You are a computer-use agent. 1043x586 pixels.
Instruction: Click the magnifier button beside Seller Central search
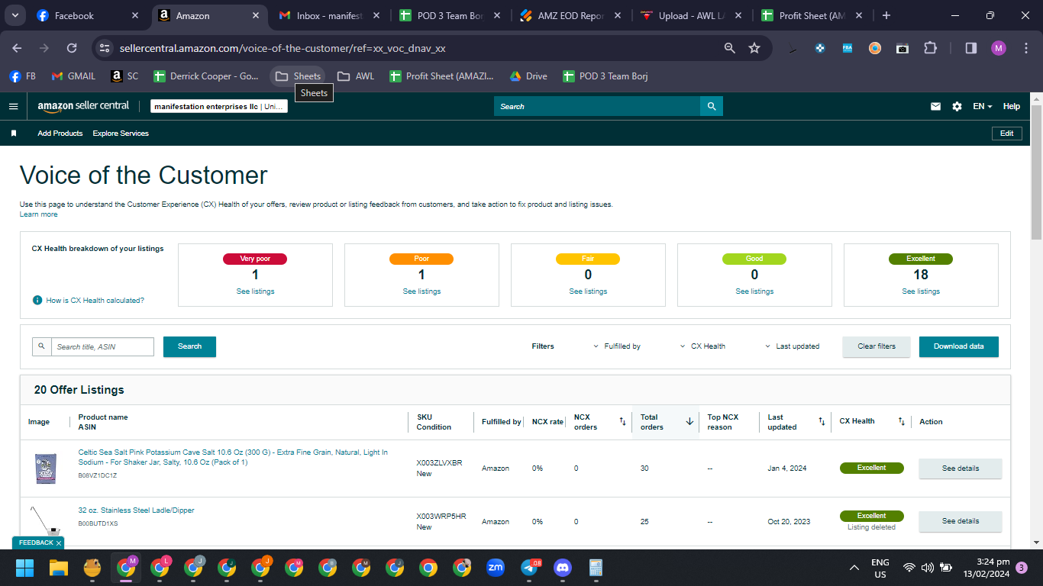[x=712, y=106]
